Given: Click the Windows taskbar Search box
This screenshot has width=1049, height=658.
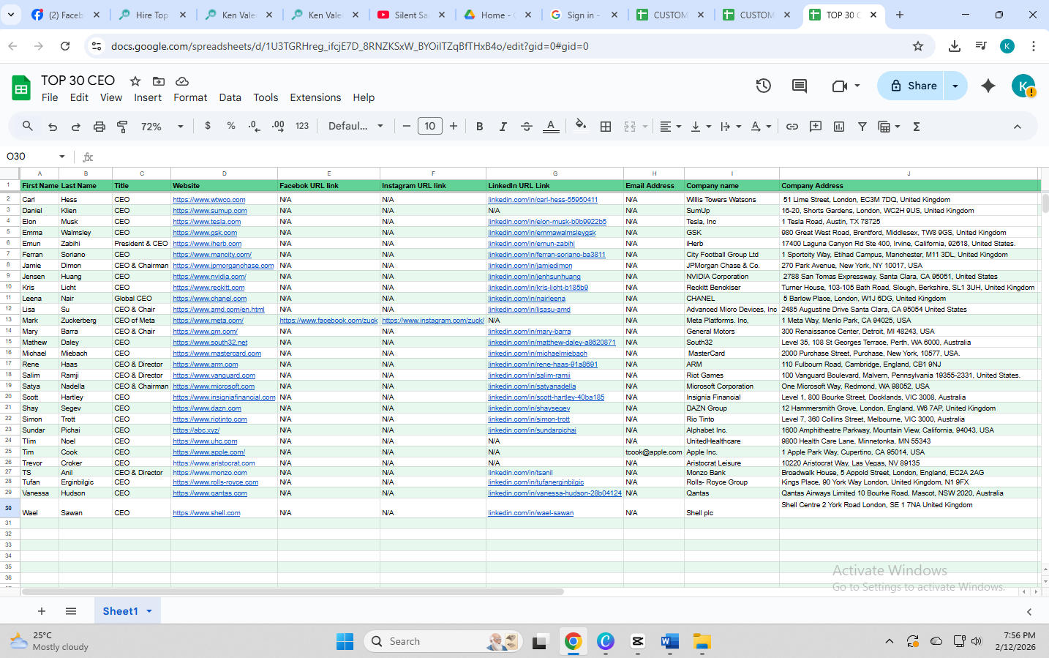Looking at the screenshot, I should [443, 641].
